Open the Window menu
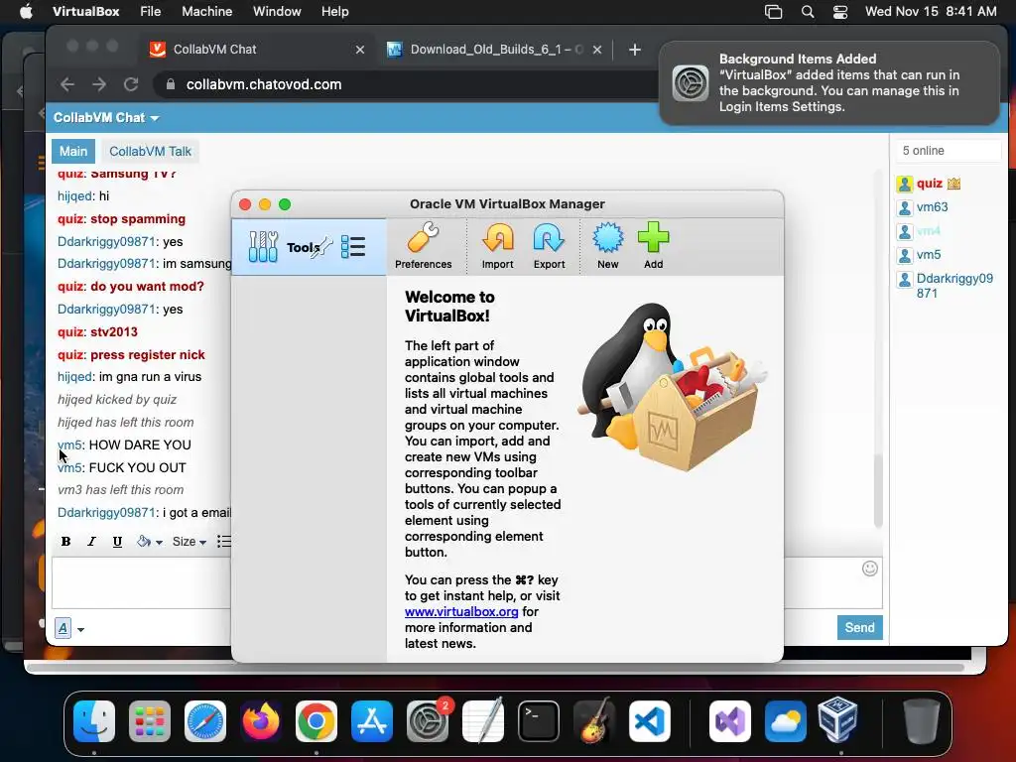1016x762 pixels. click(x=277, y=12)
